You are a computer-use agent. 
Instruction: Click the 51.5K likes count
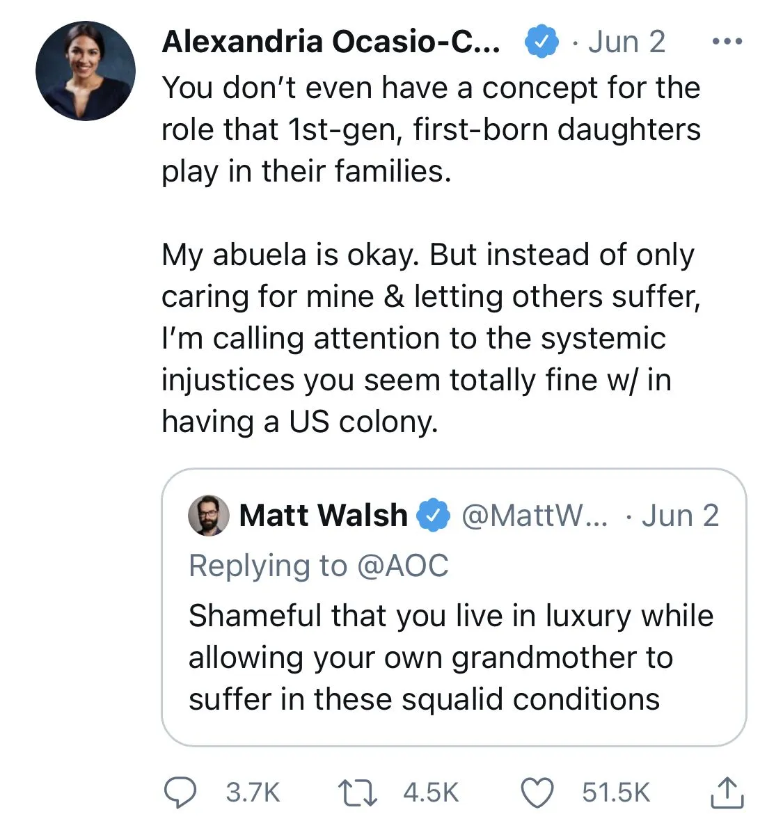coord(616,793)
